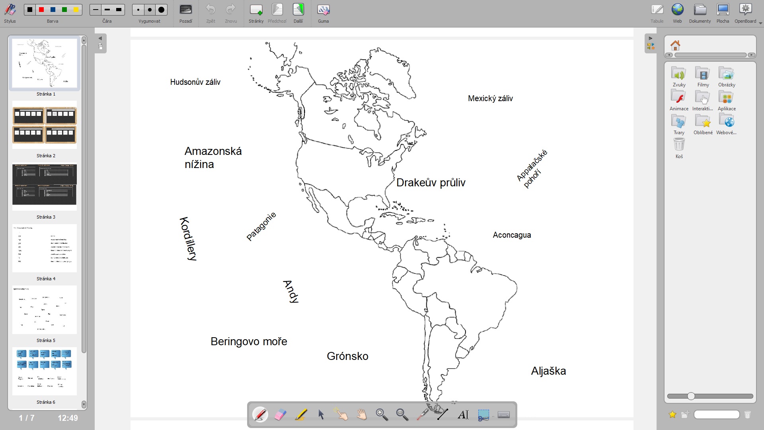Image resolution: width=764 pixels, height=430 pixels.
Task: Click Stránky to add a page
Action: (256, 13)
